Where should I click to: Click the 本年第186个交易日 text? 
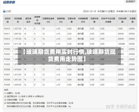(126, 11)
